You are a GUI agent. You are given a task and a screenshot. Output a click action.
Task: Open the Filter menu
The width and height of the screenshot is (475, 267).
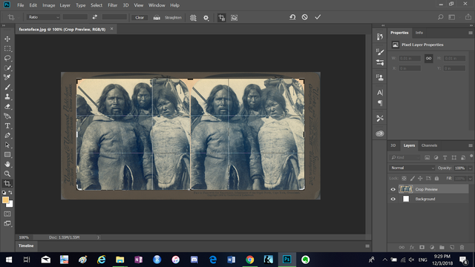click(112, 5)
